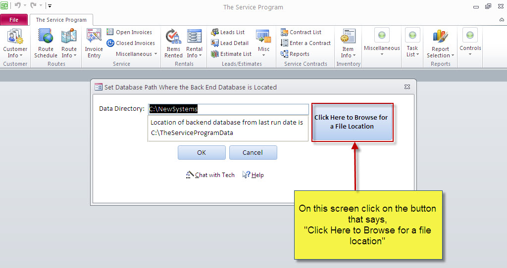
Task: Click the Data Directory input field
Action: [228, 109]
